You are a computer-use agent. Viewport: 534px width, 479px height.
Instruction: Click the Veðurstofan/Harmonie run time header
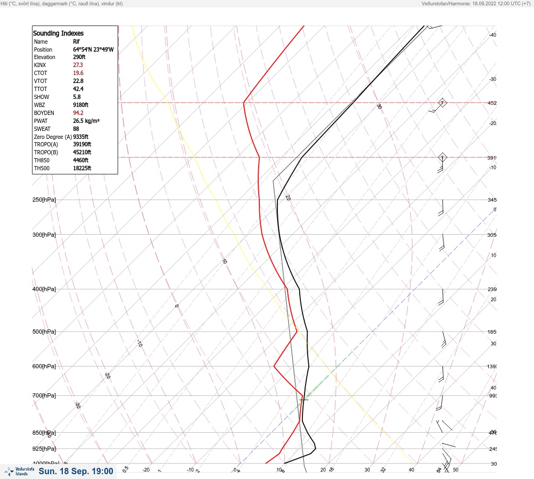coord(476,4)
